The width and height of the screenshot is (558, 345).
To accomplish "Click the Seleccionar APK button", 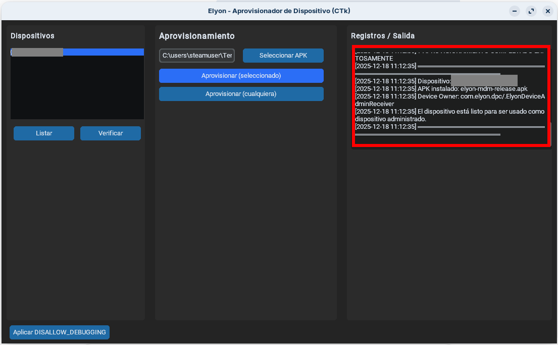I will tap(283, 56).
